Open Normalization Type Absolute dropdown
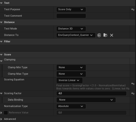This screenshot has width=136, height=122. (x=71, y=106)
